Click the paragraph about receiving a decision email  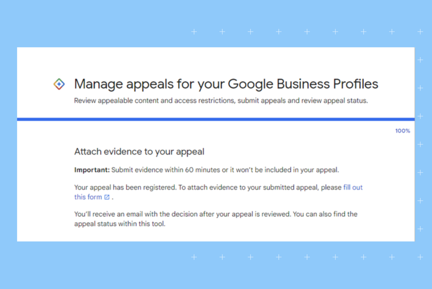click(x=215, y=214)
